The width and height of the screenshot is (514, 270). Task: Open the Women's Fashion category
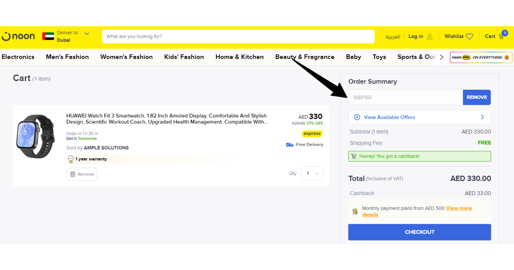126,57
